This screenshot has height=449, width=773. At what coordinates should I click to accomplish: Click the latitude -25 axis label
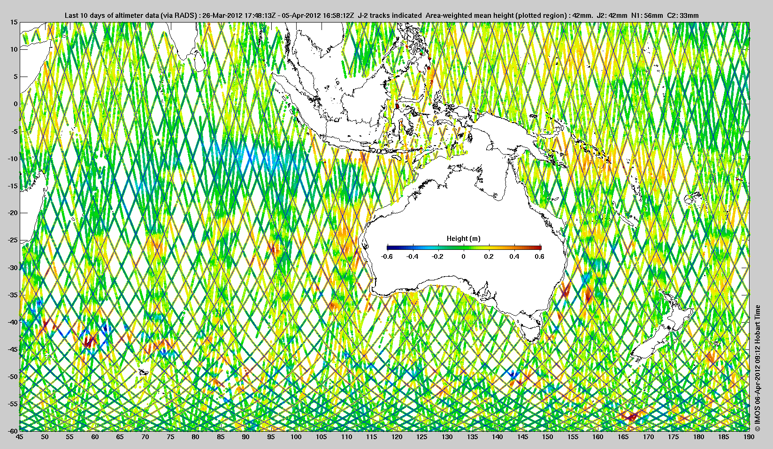(x=12, y=240)
